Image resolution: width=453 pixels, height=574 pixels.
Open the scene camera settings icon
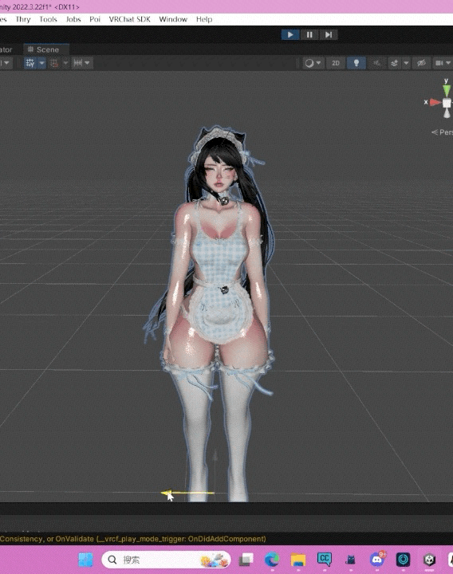tap(439, 63)
